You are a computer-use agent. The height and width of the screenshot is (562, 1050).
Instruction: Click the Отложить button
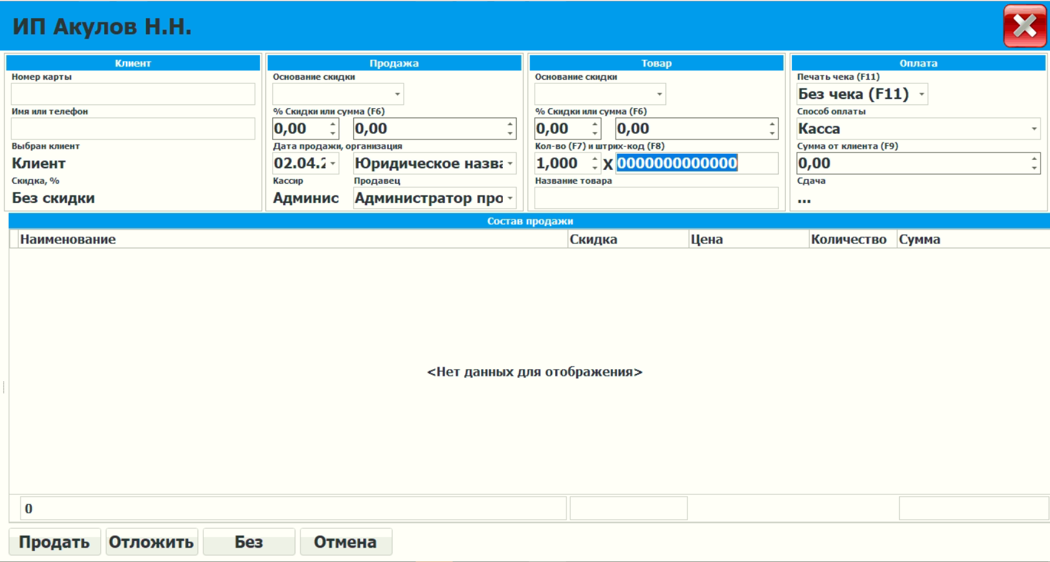click(151, 542)
